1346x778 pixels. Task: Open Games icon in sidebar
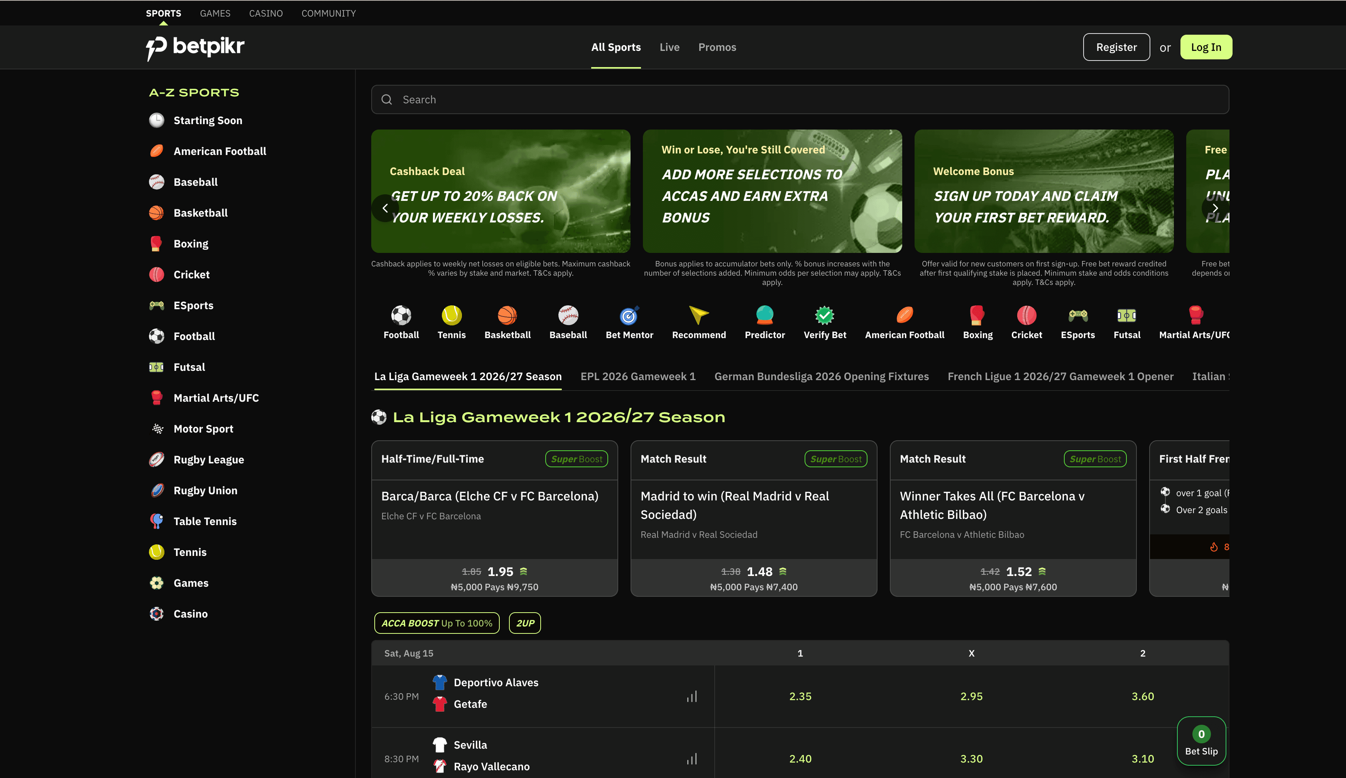pos(157,583)
